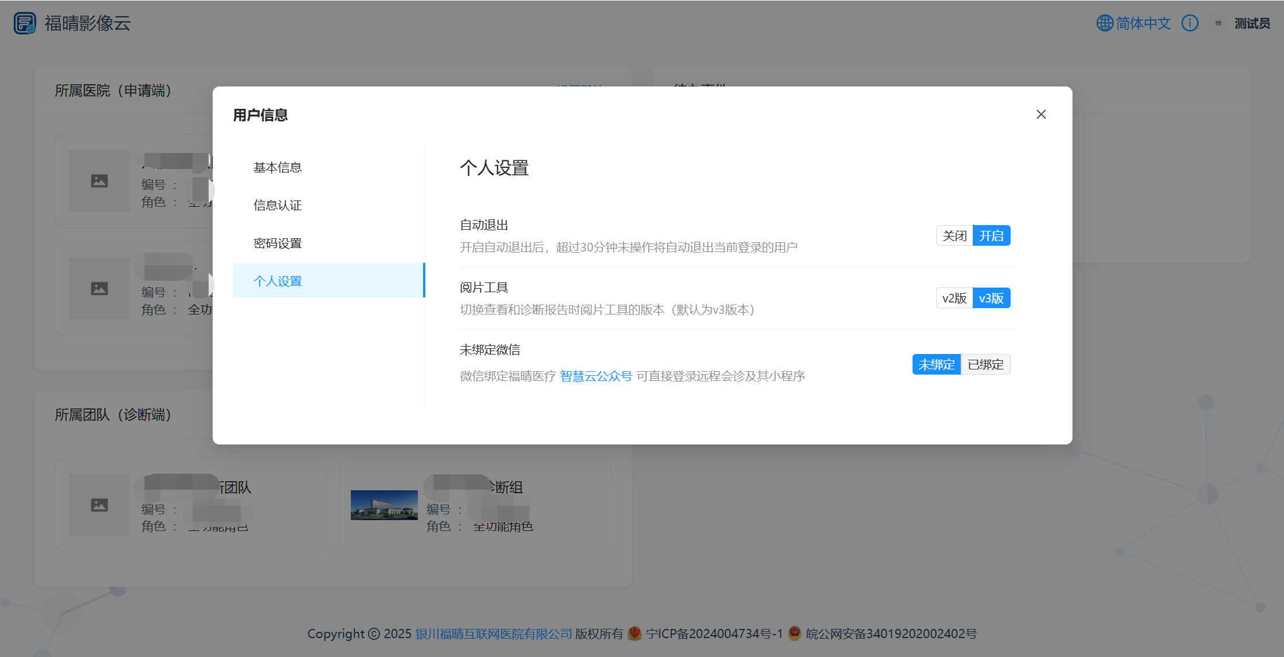
Task: Click the info circle icon
Action: point(1190,23)
